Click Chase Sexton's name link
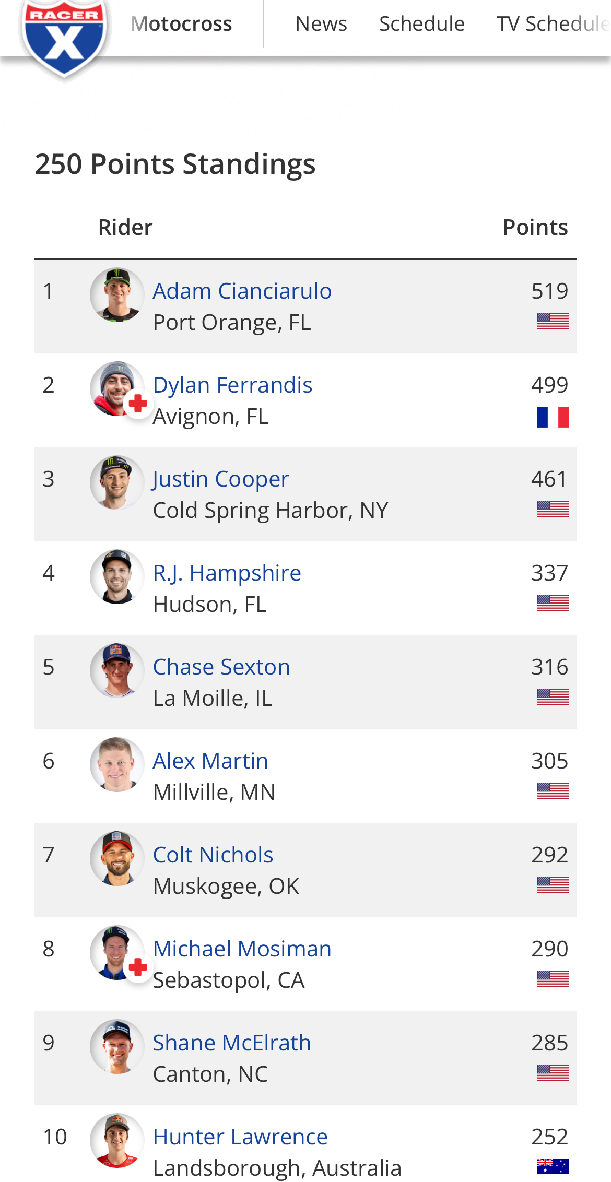The width and height of the screenshot is (611, 1182). 221,667
